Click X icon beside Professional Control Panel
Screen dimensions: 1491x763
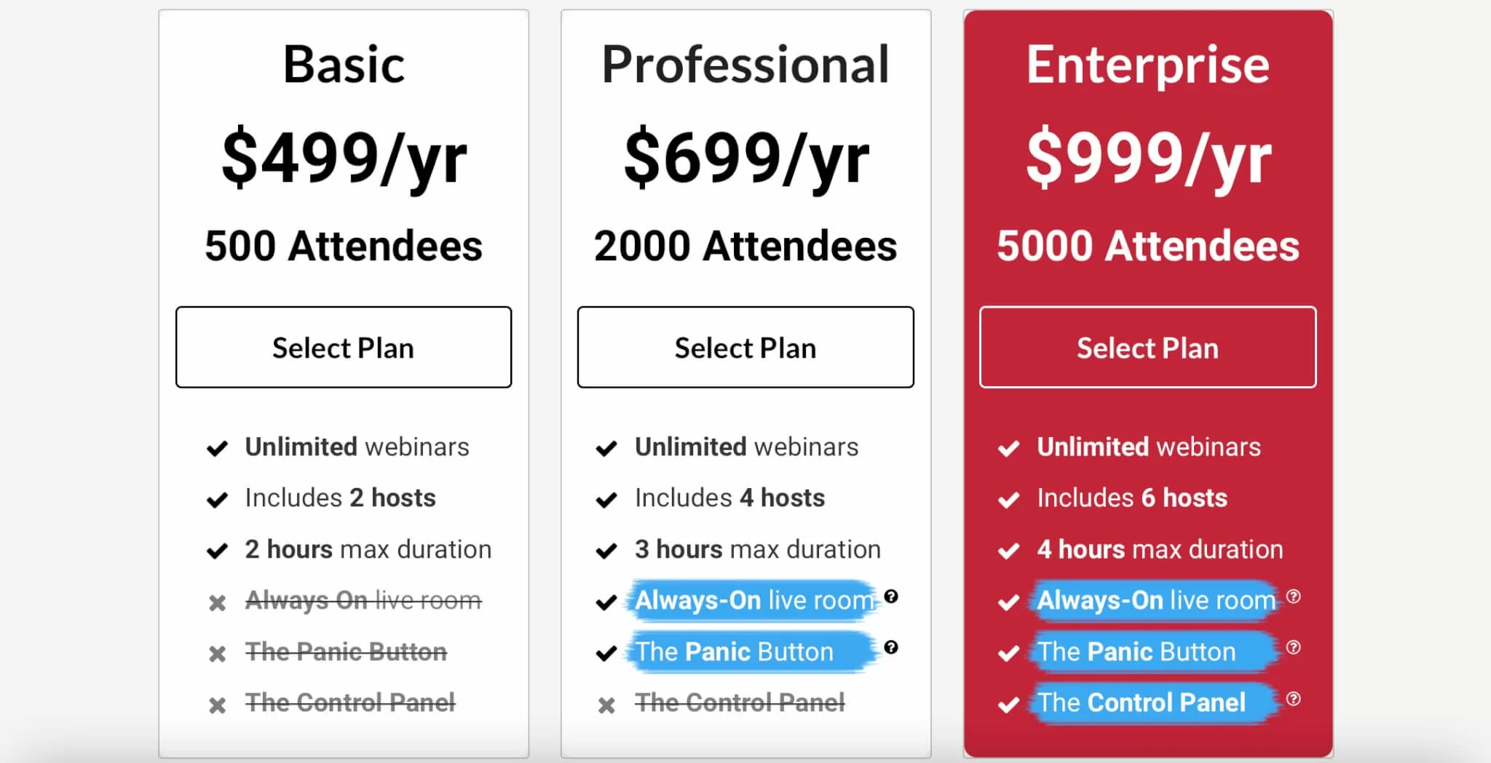[606, 705]
